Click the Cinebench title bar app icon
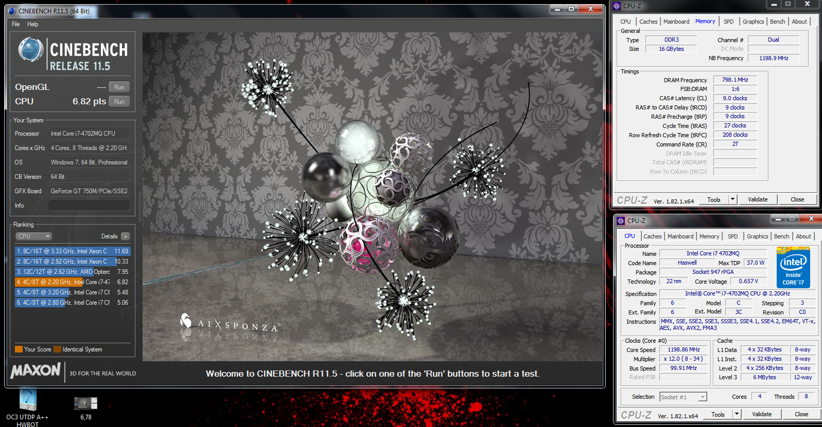Viewport: 822px width, 427px height. pyautogui.click(x=12, y=11)
